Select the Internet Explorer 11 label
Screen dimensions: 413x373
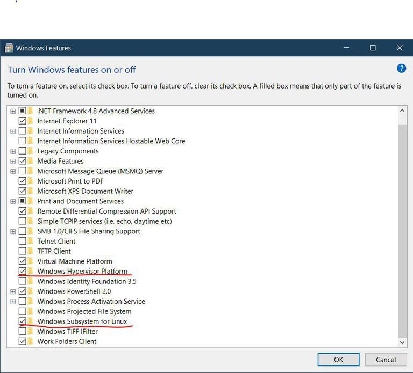click(x=67, y=121)
